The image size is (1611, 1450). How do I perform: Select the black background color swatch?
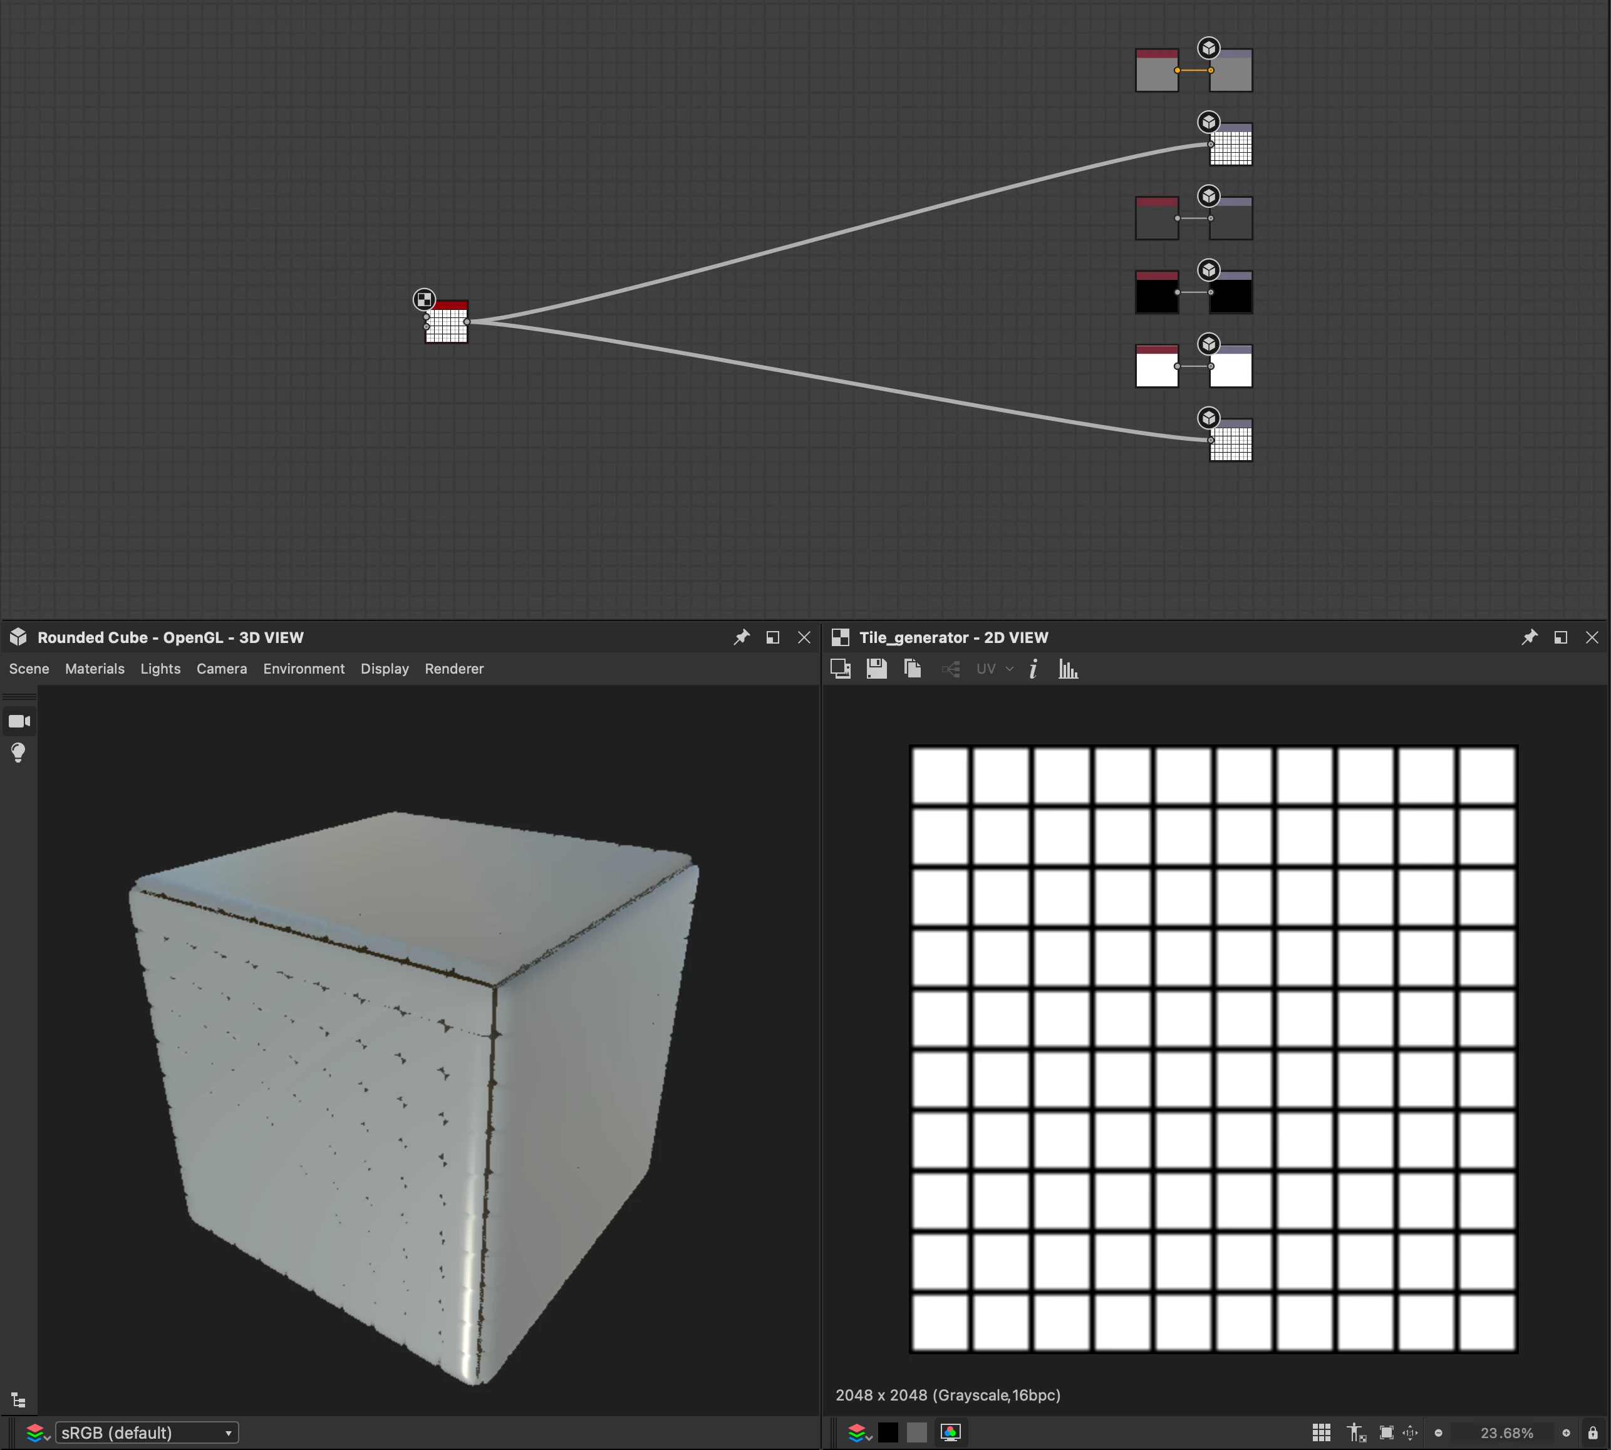(888, 1432)
